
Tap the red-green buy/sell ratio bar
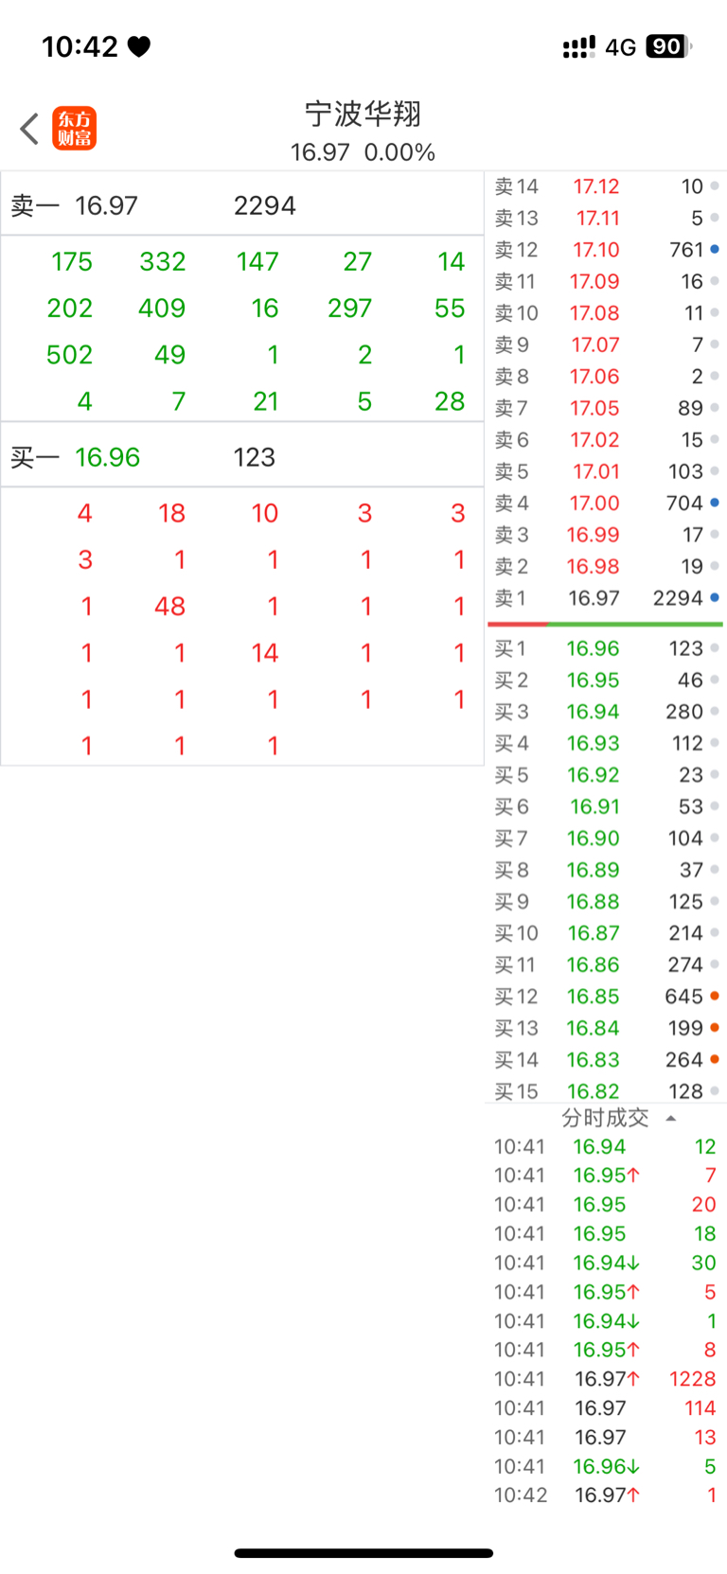tap(605, 624)
